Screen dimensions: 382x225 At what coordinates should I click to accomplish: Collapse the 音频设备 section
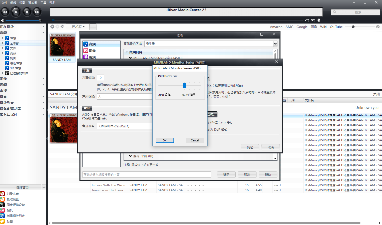pyautogui.click(x=127, y=52)
